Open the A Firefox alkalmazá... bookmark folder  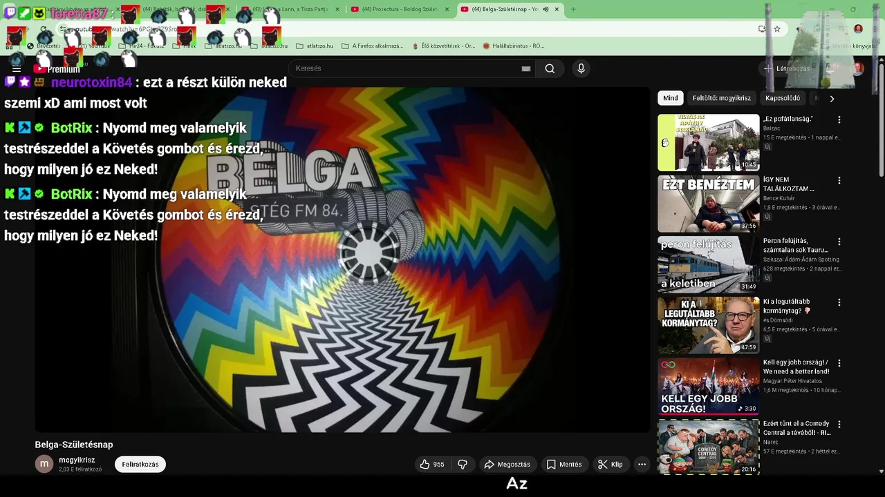point(372,46)
